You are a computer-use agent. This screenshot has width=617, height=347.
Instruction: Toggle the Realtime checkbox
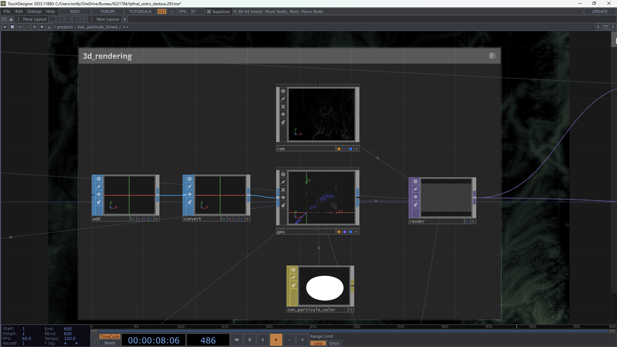click(x=209, y=12)
